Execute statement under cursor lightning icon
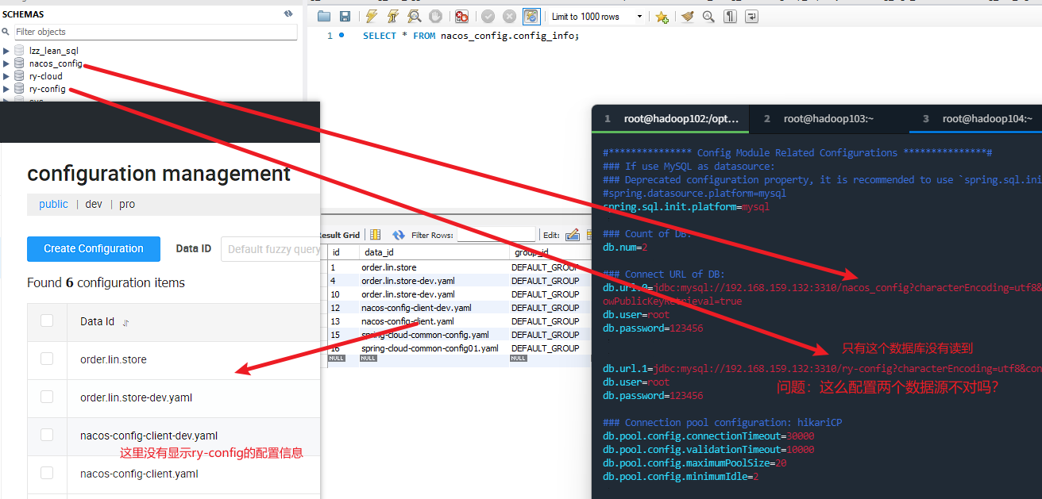This screenshot has width=1042, height=499. pos(392,16)
